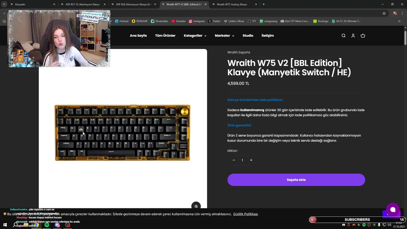Zoom product image with magnifier button
The width and height of the screenshot is (407, 229).
point(196,206)
